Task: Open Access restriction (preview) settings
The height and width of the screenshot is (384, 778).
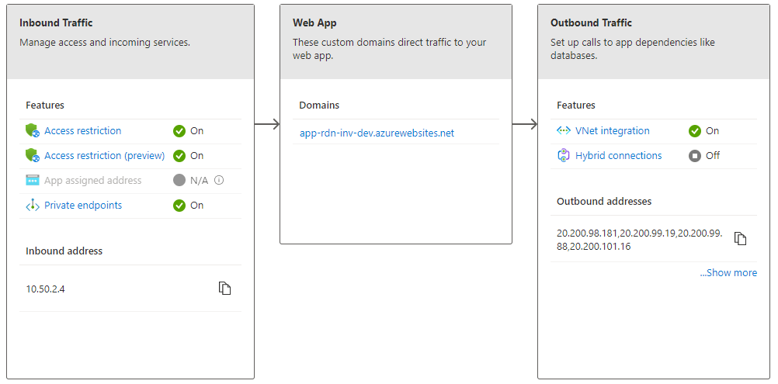Action: (x=104, y=156)
